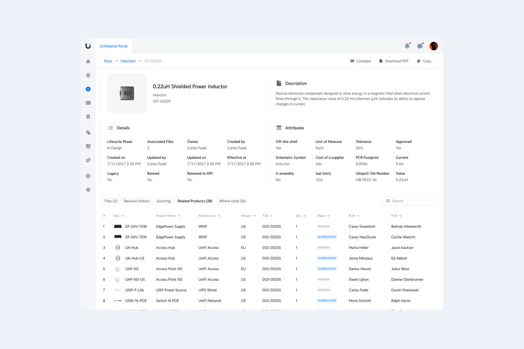Go to Inductors in the breadcrumb
The image size is (524, 349).
[128, 61]
